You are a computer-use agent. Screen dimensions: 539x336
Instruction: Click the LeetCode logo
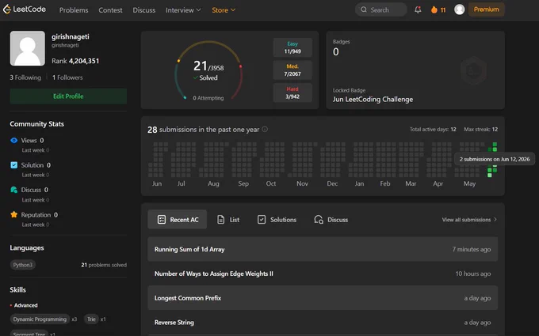pos(25,9)
